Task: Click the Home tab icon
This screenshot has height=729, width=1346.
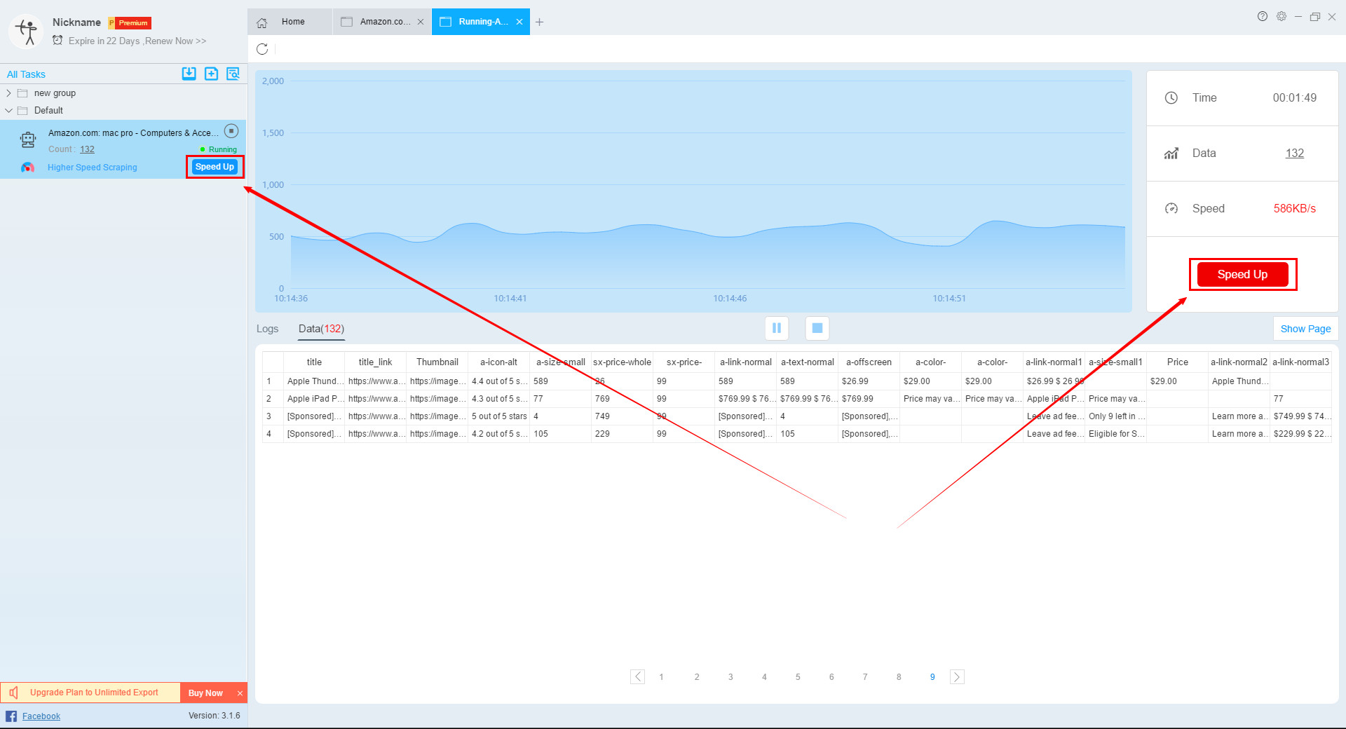Action: pyautogui.click(x=262, y=22)
